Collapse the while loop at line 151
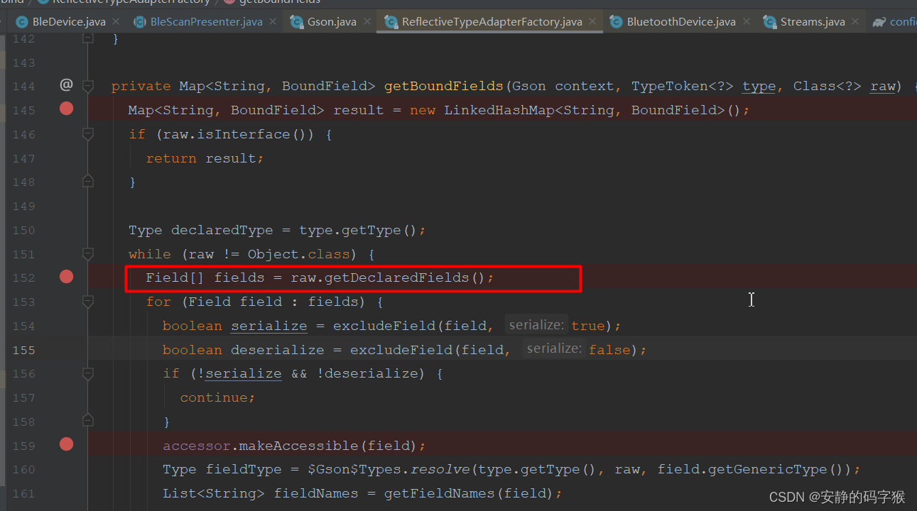 [88, 253]
